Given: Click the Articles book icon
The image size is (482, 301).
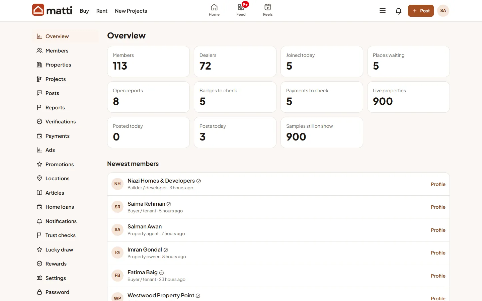Looking at the screenshot, I should 39,193.
